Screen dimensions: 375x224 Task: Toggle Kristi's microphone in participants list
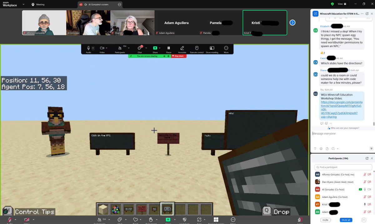click(x=365, y=204)
